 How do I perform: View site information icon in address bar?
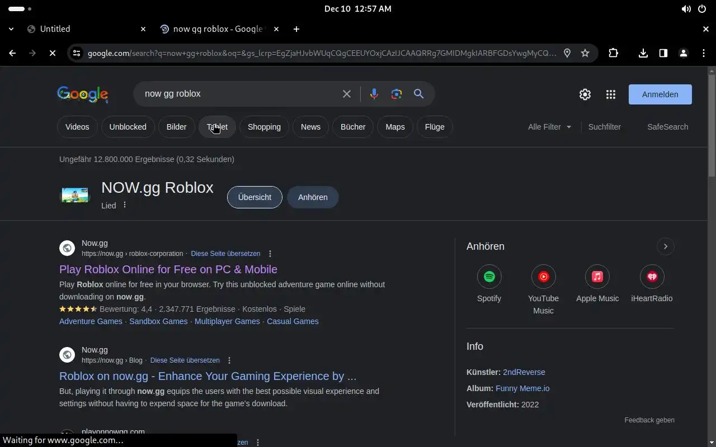point(77,53)
